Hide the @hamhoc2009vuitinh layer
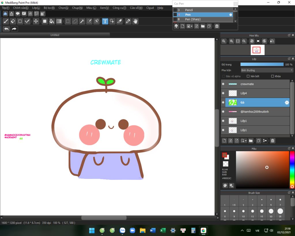Screen dimensions: 295x236 coord(223,112)
